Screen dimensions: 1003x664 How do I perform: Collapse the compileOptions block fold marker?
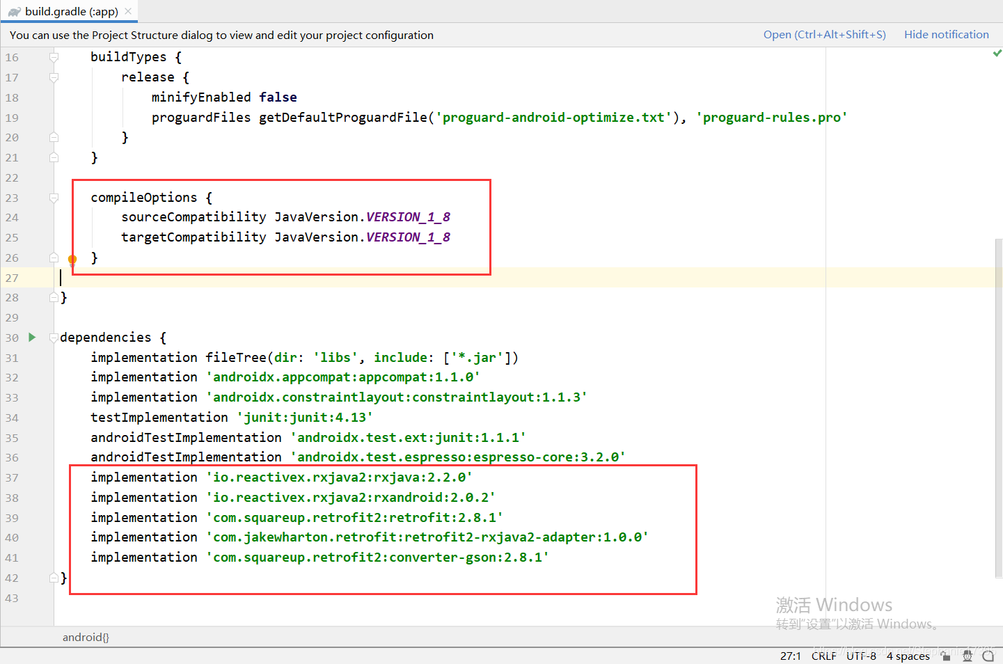[x=54, y=198]
